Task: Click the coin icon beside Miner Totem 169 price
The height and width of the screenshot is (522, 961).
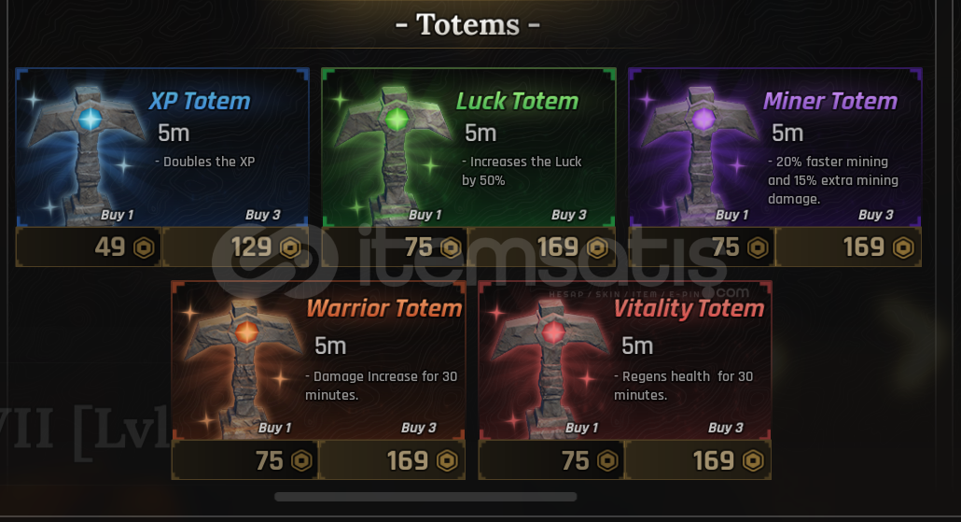Action: click(x=903, y=247)
